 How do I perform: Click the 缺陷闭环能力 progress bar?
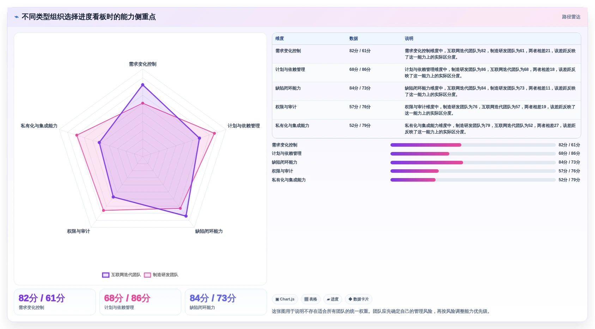[x=473, y=163]
